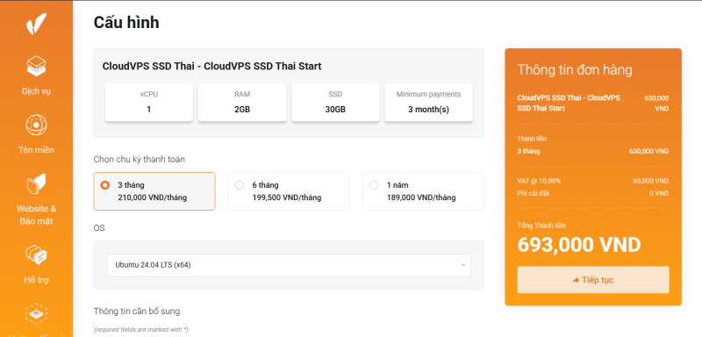
Task: Click the CloudVPS SSD Thai Start product title
Action: click(x=211, y=66)
